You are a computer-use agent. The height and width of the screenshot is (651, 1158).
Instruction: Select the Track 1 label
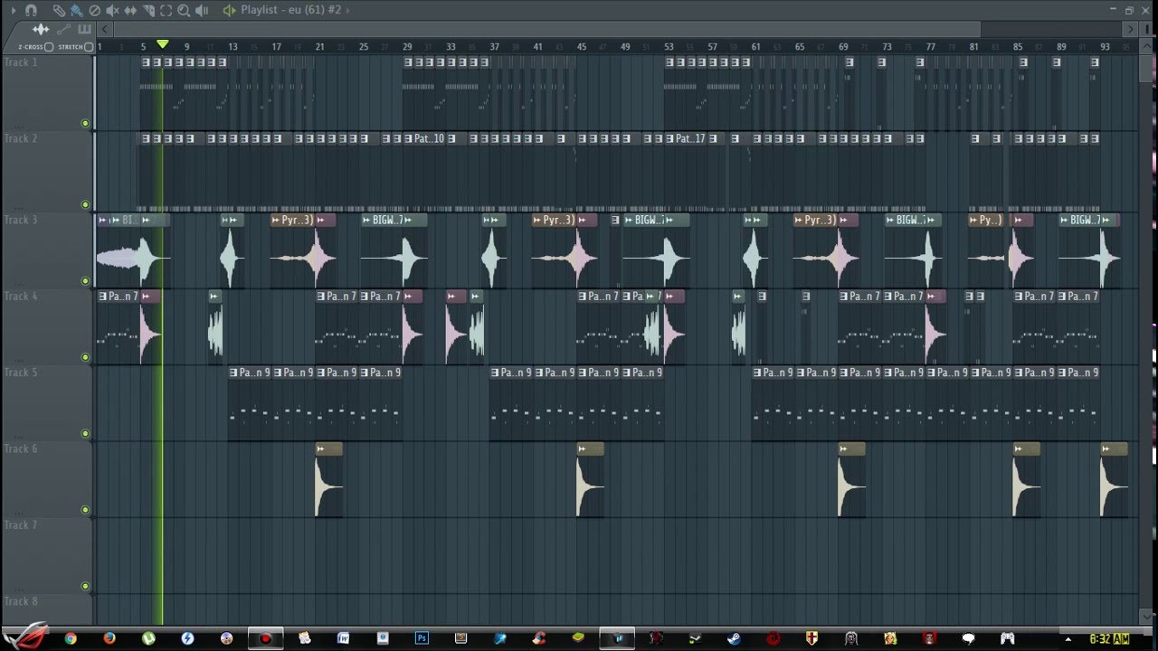pos(21,62)
